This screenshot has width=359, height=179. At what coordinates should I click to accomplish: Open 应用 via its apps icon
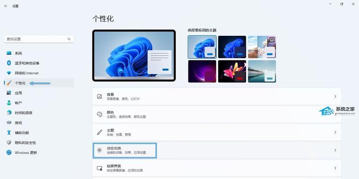9,93
